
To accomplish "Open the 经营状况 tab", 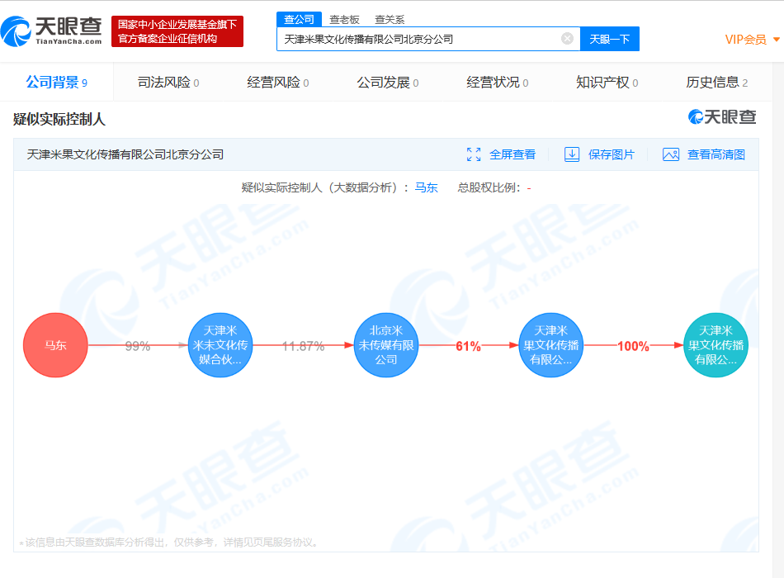I will click(x=497, y=82).
